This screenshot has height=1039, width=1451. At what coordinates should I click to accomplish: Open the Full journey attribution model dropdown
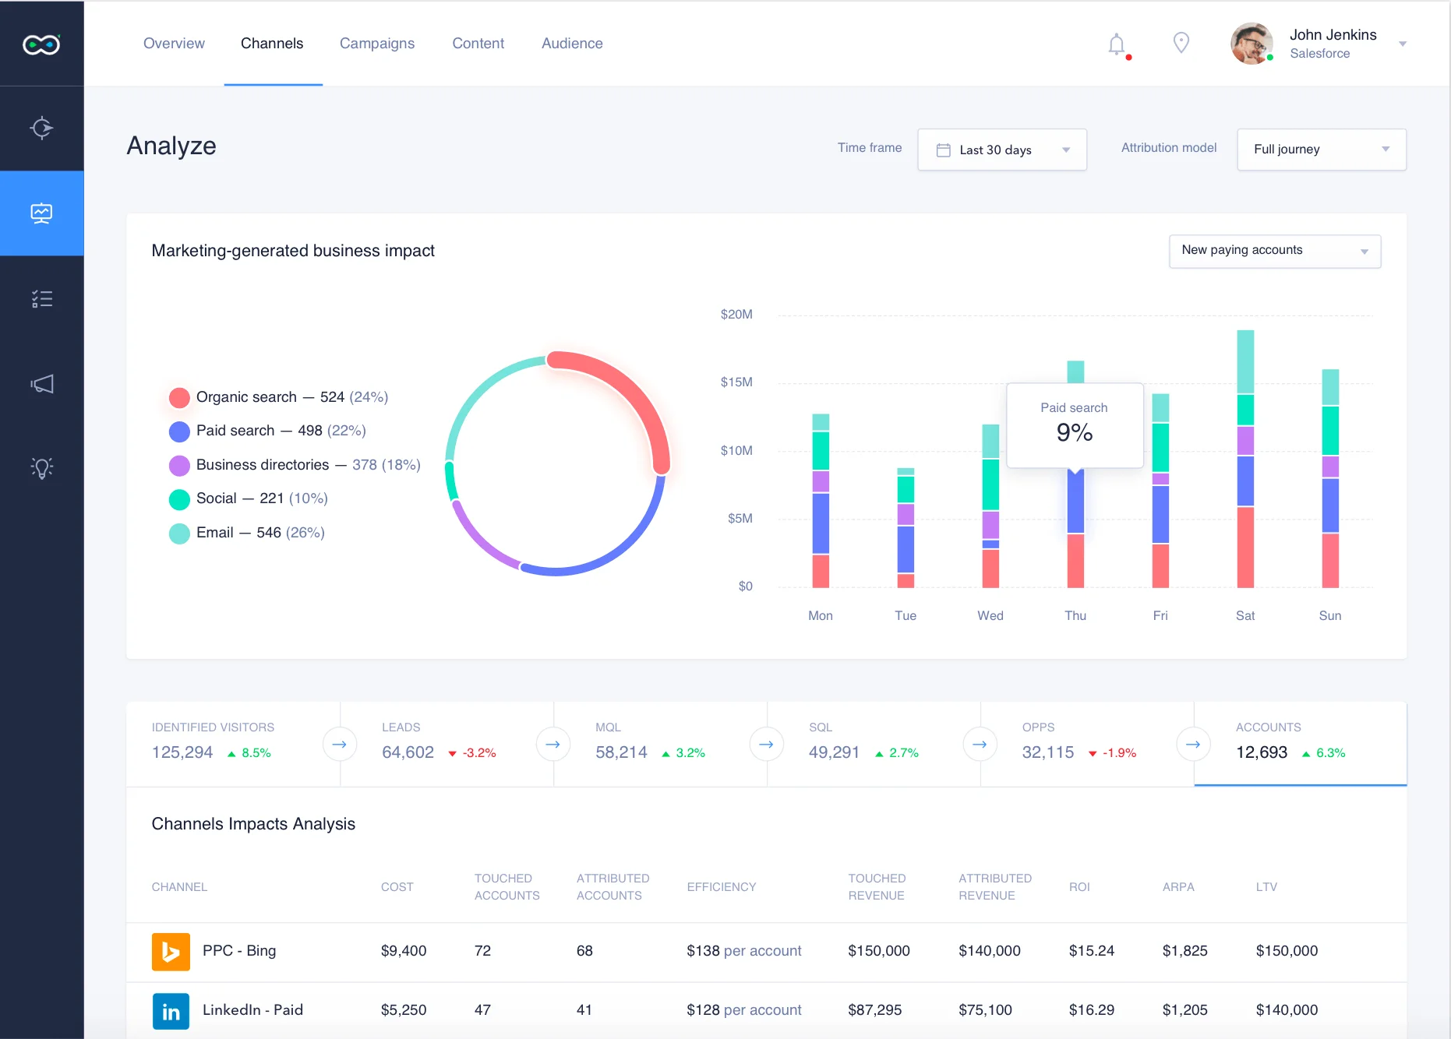click(x=1321, y=150)
